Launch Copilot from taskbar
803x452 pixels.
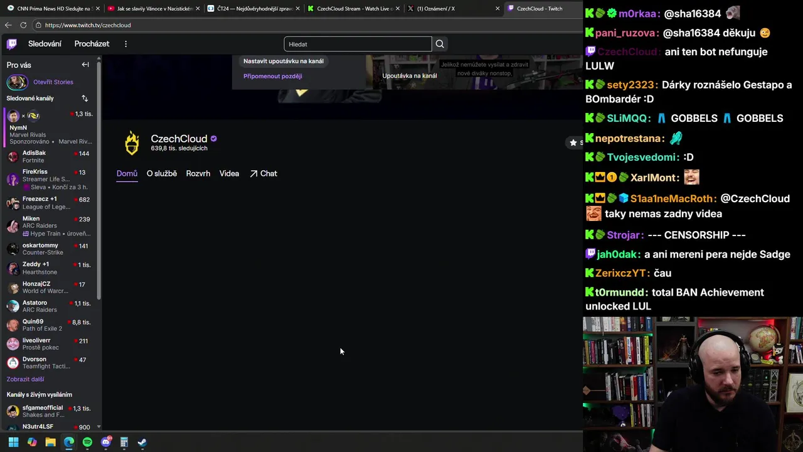(x=32, y=442)
